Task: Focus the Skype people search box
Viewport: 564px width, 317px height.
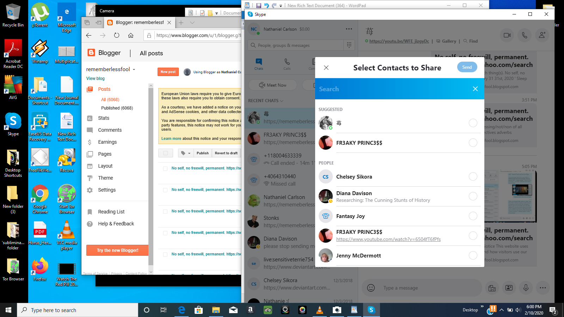Action: point(295,45)
